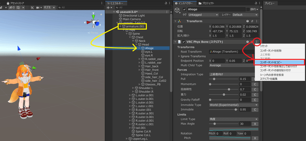Toggle the Ahoge object active checkbox
This screenshot has height=141, width=306.
pos(184,10)
